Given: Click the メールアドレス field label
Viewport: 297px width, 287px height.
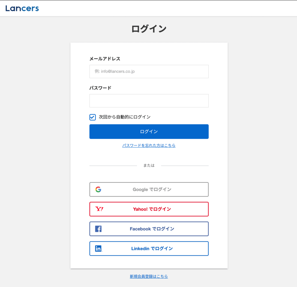Looking at the screenshot, I should point(105,59).
